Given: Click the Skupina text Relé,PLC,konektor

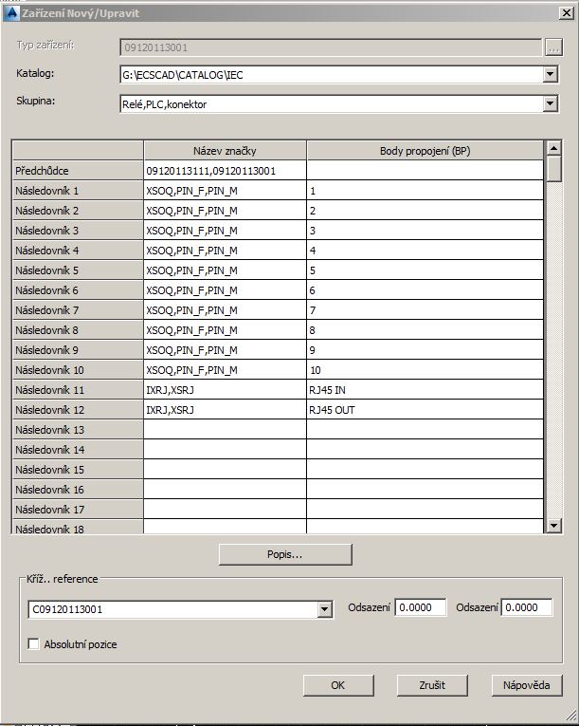Looking at the screenshot, I should coord(164,104).
